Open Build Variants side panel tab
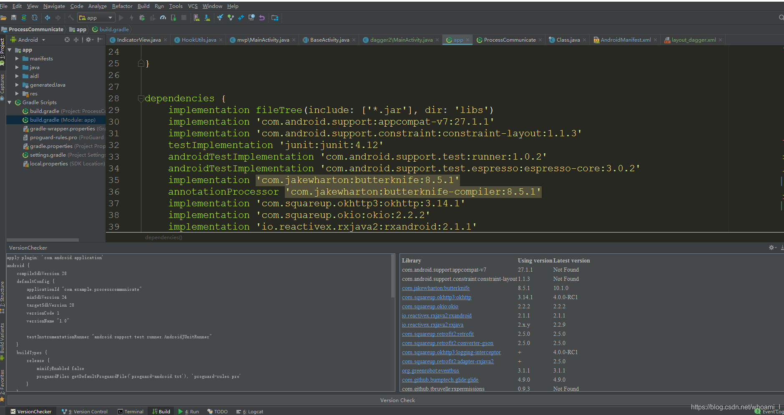784x415 pixels. click(x=3, y=341)
